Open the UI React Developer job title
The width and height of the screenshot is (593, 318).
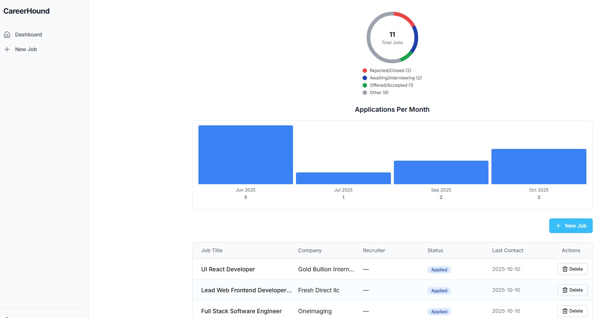(228, 269)
